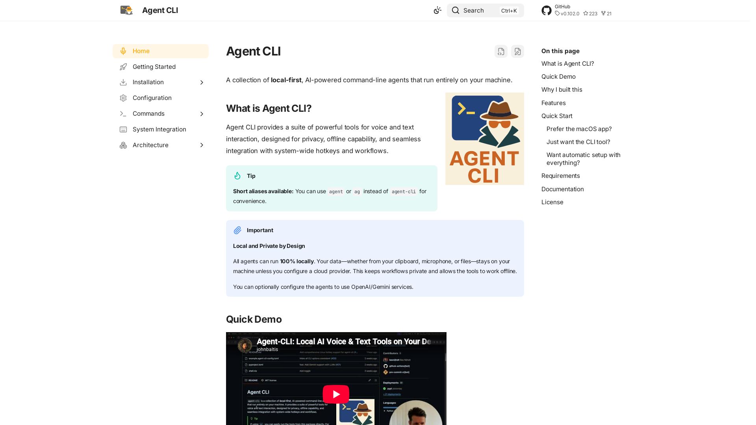
Task: Click the 'agent-cli' code snippet in Tip
Action: 404,192
